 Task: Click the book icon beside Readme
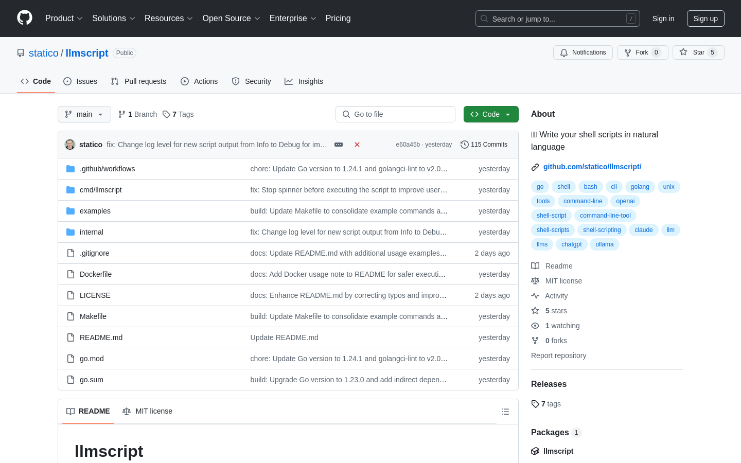pyautogui.click(x=535, y=266)
